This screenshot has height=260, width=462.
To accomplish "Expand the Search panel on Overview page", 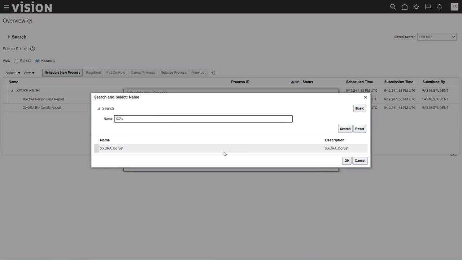I will click(x=9, y=37).
